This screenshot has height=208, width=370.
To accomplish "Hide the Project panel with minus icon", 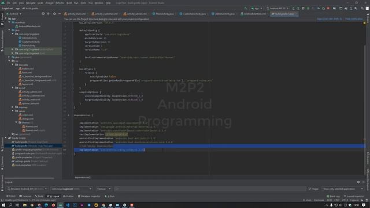I will pyautogui.click(x=60, y=14).
